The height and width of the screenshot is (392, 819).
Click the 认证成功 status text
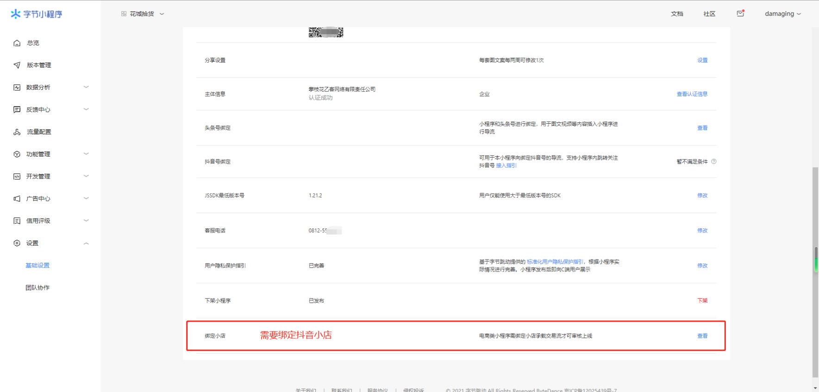click(320, 98)
